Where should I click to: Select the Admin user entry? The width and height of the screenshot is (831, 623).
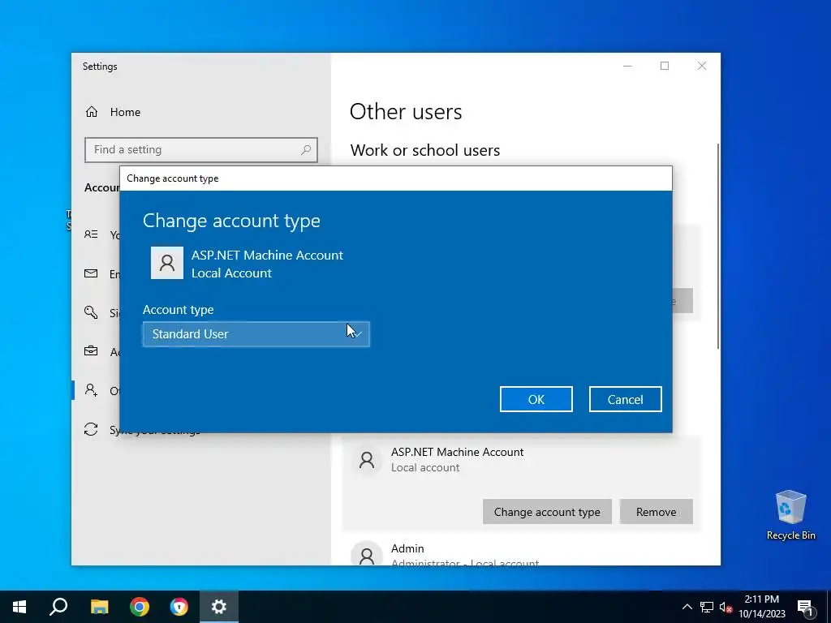(522, 553)
